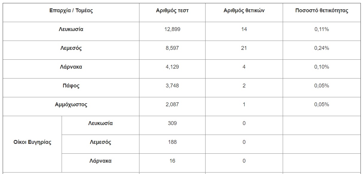
Task: Click the 0,11% positivity cell
Action: [x=322, y=29]
